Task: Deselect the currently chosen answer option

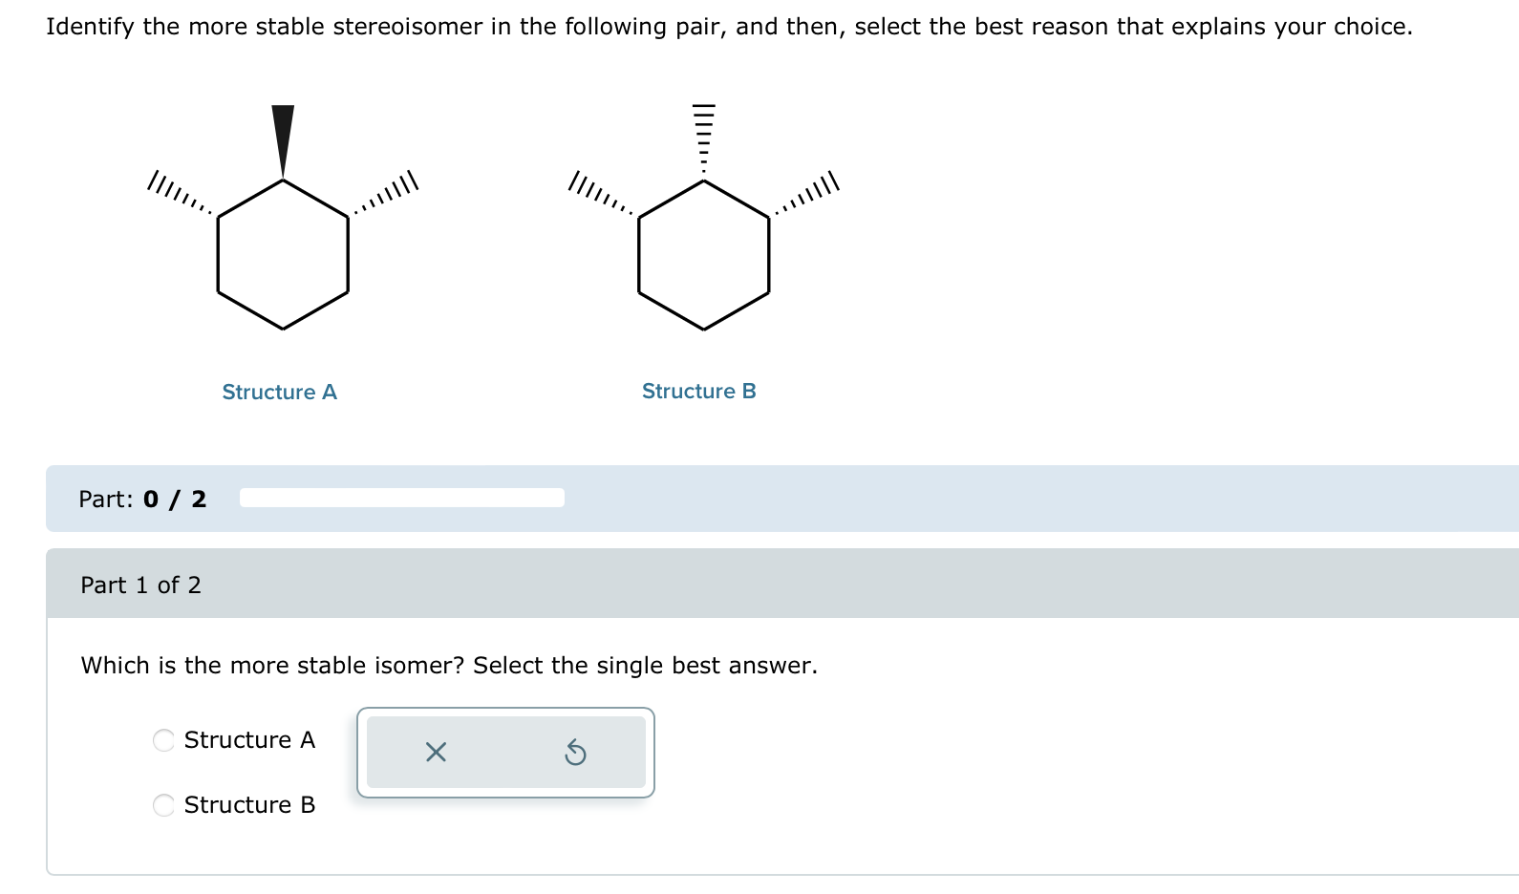Action: (x=435, y=754)
